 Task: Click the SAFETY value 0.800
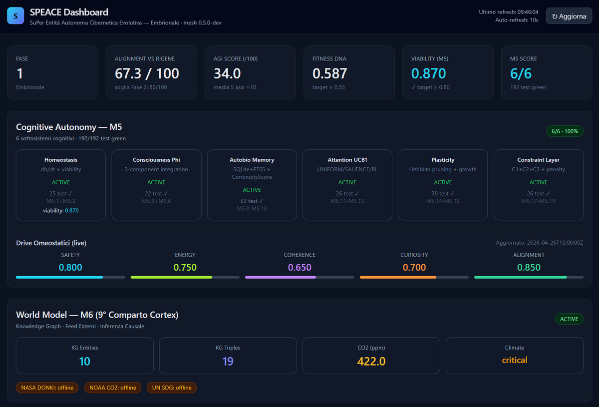(70, 267)
